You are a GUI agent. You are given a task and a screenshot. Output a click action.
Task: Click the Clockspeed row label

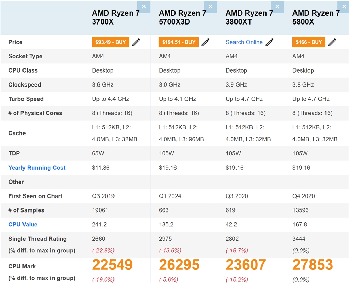point(25,85)
